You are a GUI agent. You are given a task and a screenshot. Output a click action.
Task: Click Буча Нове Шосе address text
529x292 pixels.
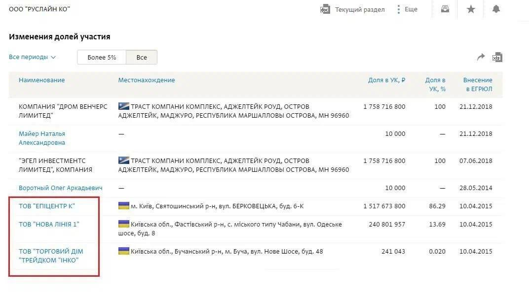(x=227, y=251)
